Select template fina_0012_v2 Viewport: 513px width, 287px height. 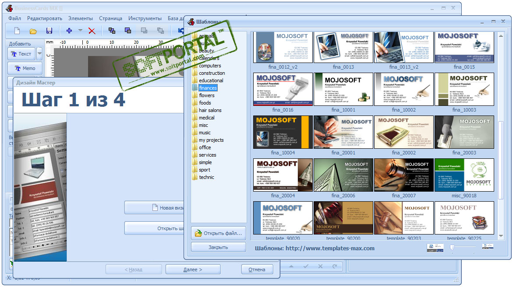tap(283, 47)
